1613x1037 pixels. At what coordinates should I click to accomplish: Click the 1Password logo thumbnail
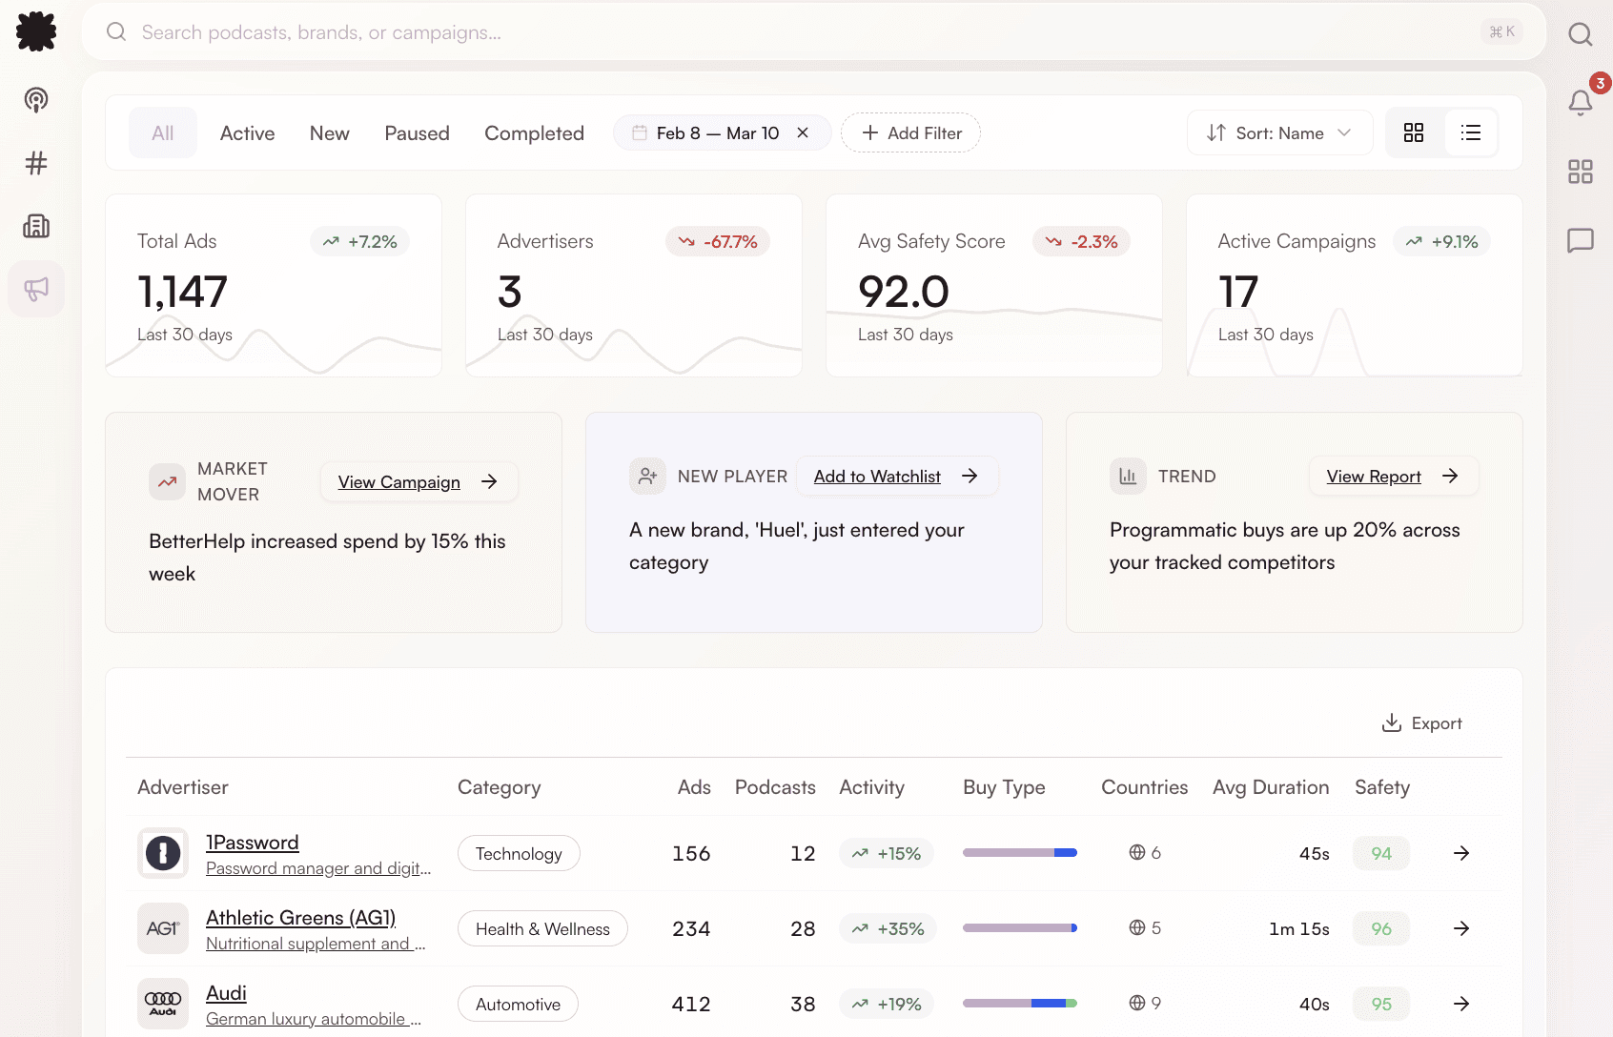[163, 853]
